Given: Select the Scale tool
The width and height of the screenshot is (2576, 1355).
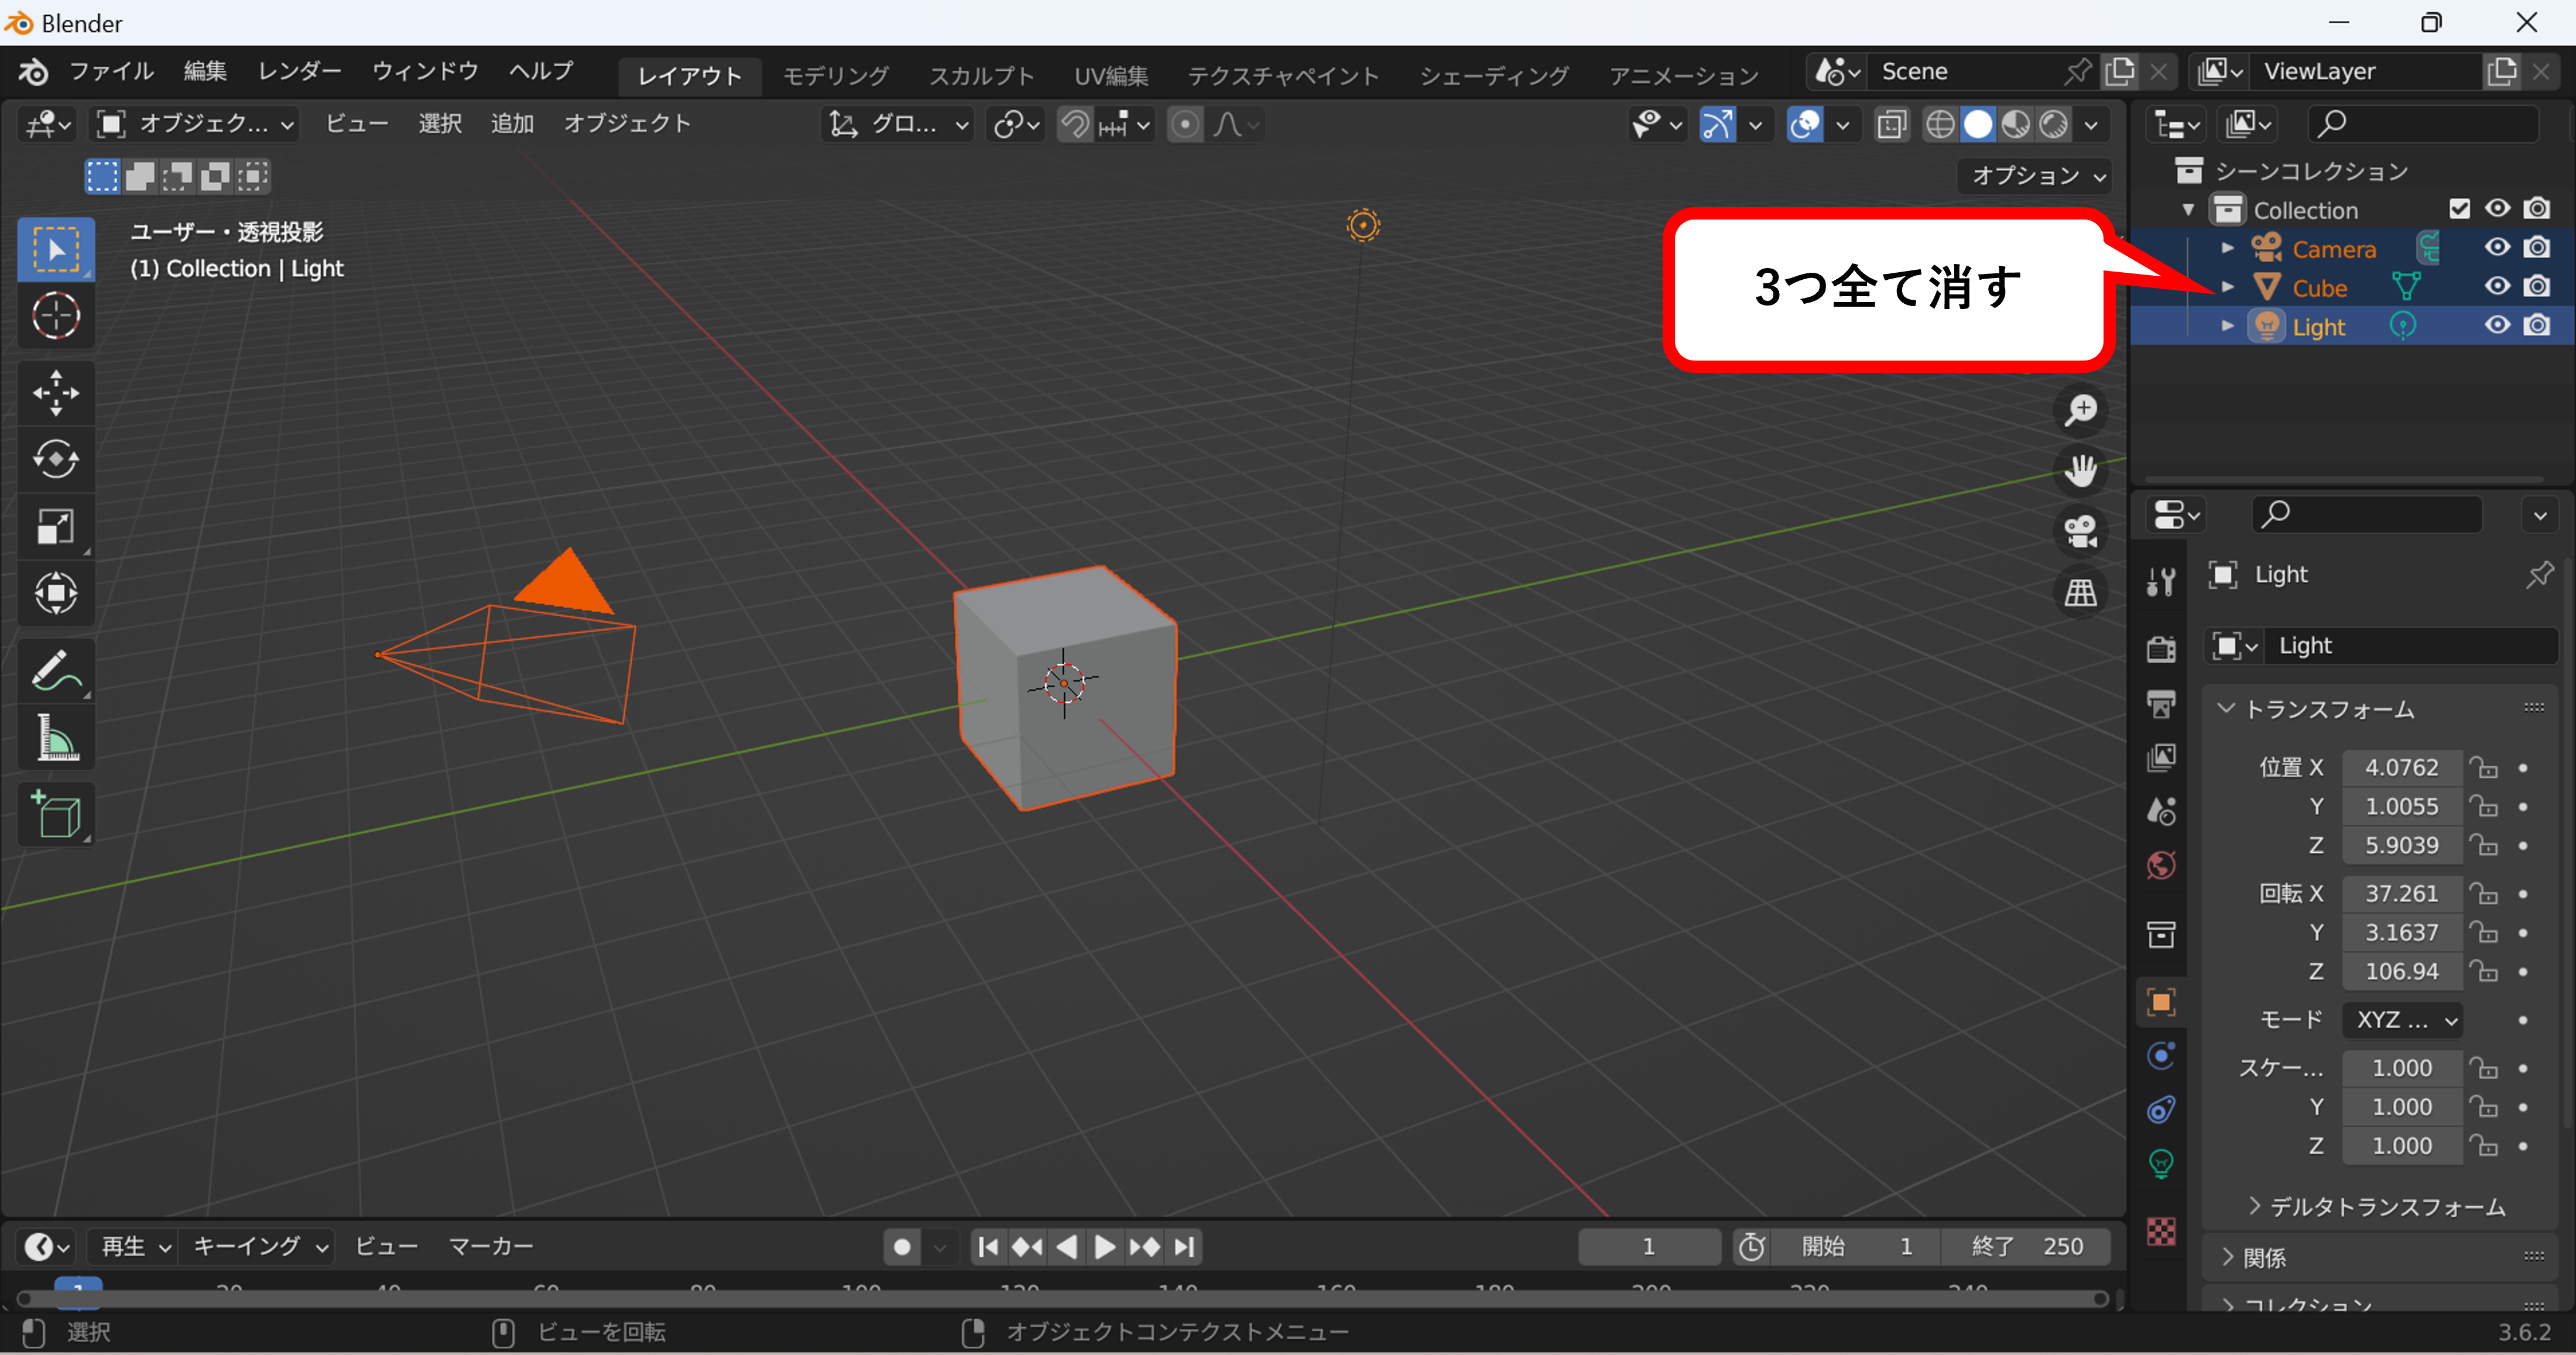Looking at the screenshot, I should click(56, 527).
